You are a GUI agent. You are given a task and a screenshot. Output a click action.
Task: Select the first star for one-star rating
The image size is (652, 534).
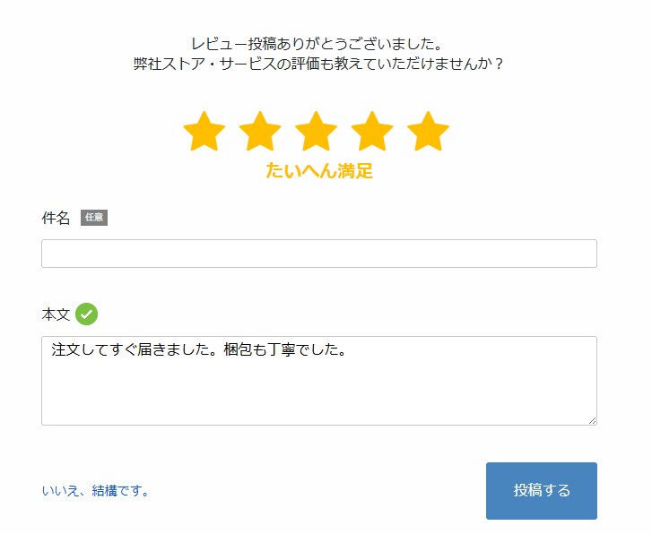click(204, 132)
